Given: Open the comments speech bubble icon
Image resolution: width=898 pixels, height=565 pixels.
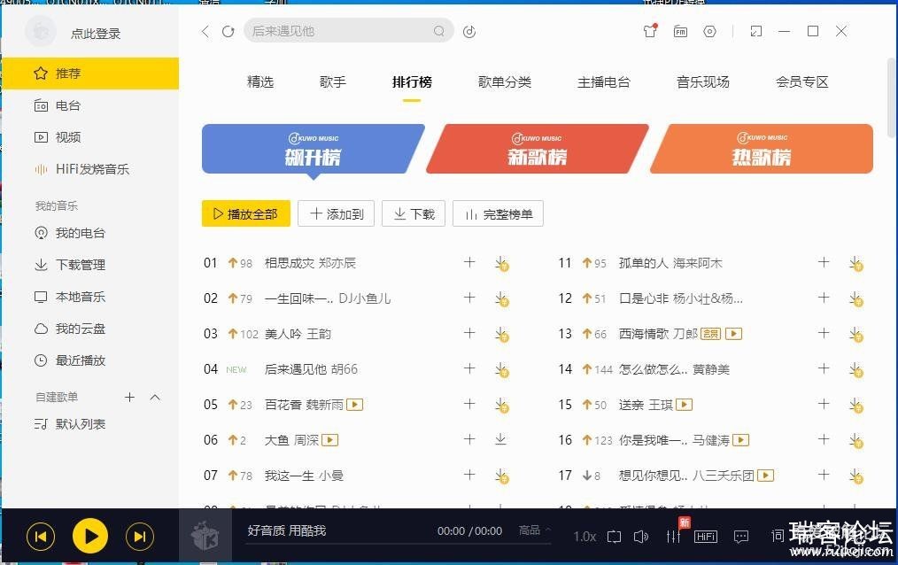Looking at the screenshot, I should coord(741,537).
